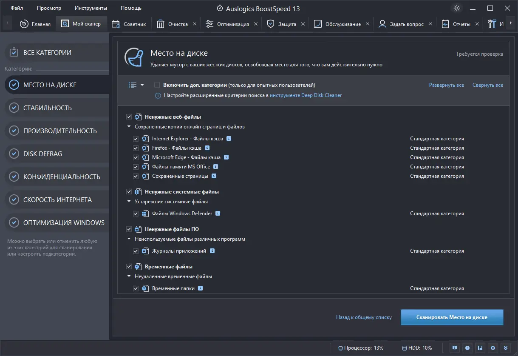Open settings gear icon in status bar
Viewport: 518px width, 356px height.
coord(493,347)
